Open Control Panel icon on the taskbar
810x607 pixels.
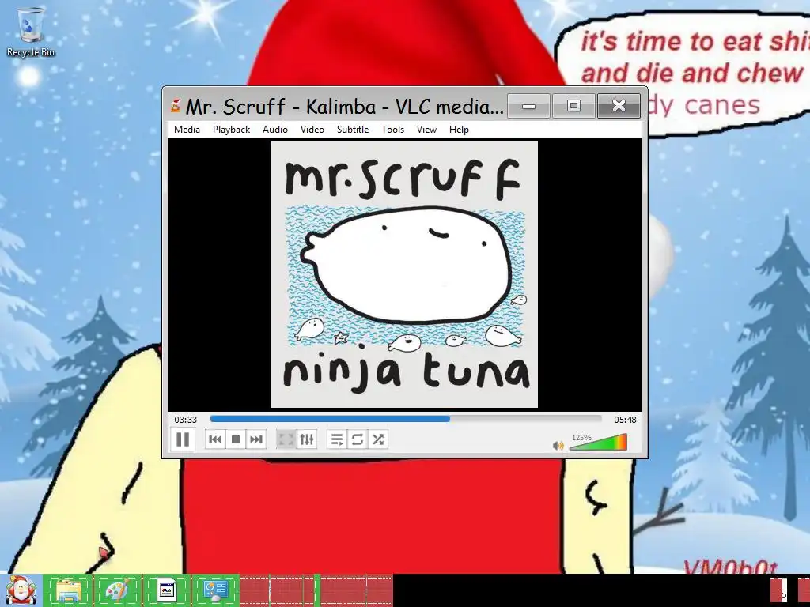click(x=215, y=590)
